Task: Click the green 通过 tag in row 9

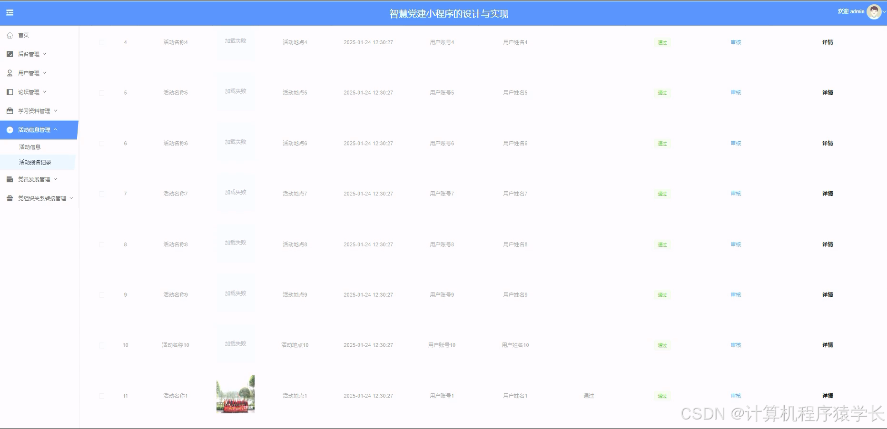Action: [662, 295]
